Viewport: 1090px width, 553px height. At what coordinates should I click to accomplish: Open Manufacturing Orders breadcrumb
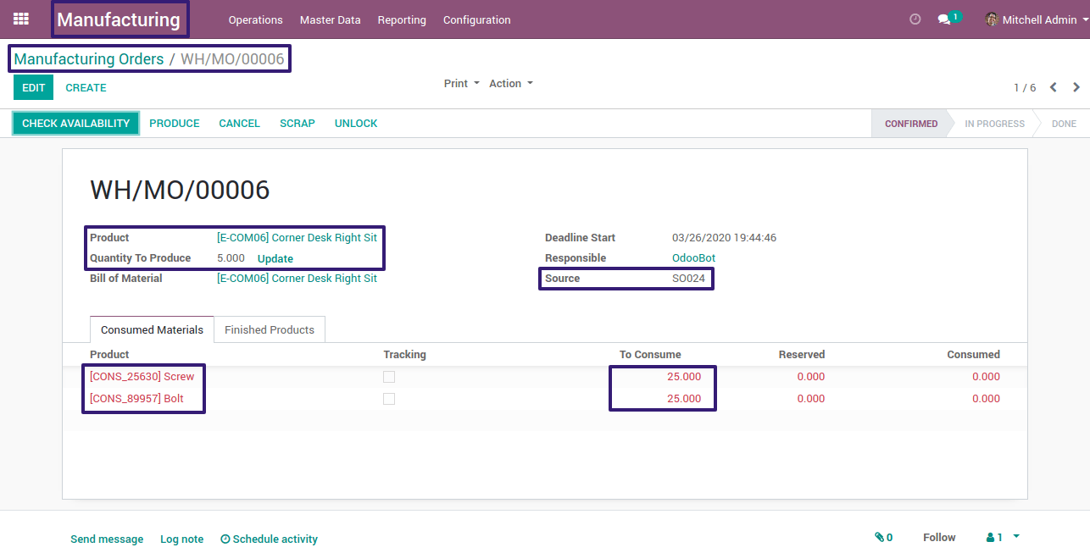tap(89, 59)
